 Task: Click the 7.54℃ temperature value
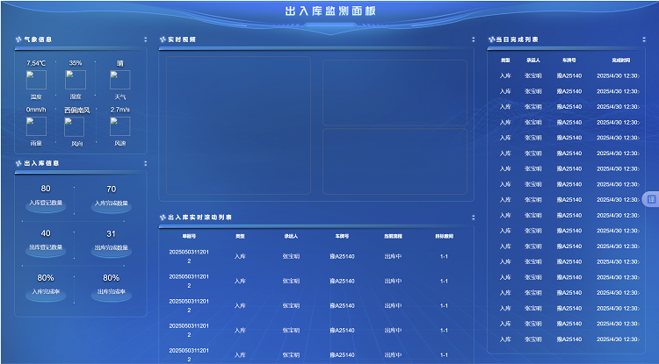[x=36, y=63]
